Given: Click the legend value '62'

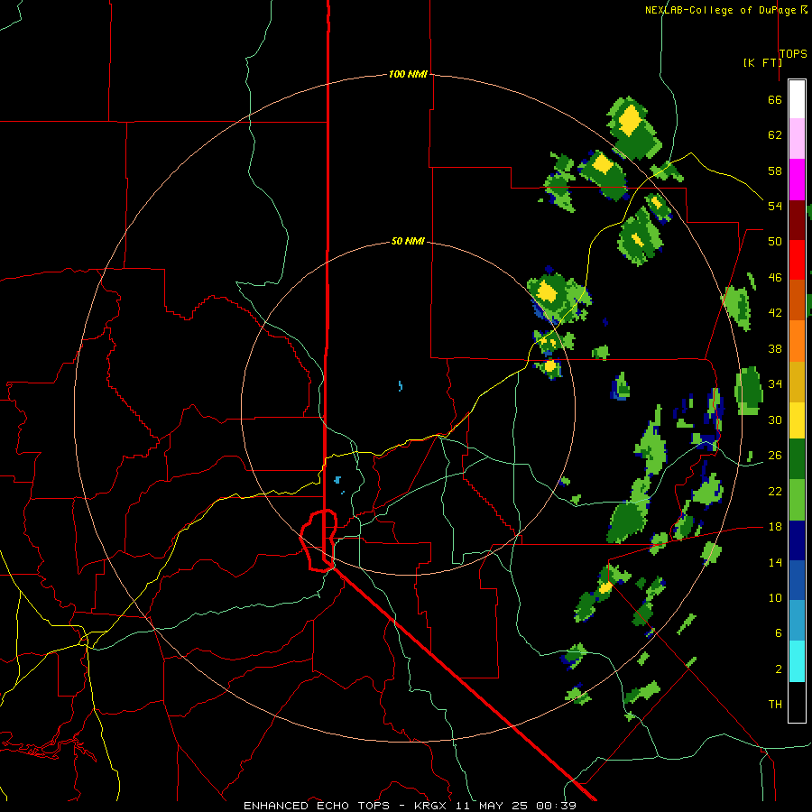Looking at the screenshot, I should tap(775, 135).
